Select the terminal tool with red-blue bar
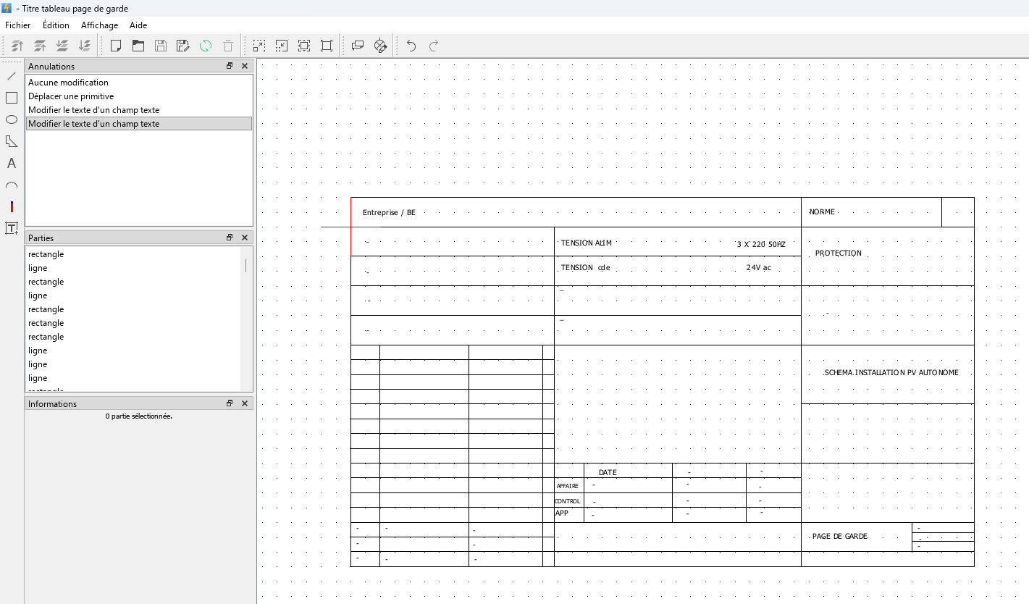Image resolution: width=1029 pixels, height=604 pixels. pos(12,207)
